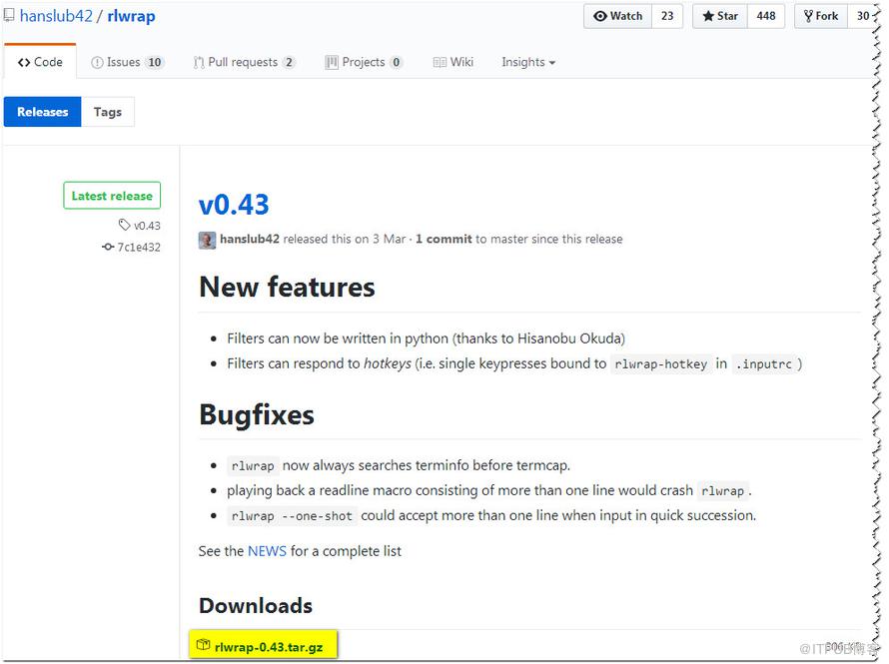Click the code brackets icon in Code tab

24,62
